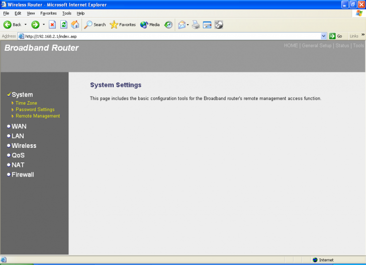The image size is (366, 265).
Task: Expand the Links toolbar chevron
Action: (363, 35)
